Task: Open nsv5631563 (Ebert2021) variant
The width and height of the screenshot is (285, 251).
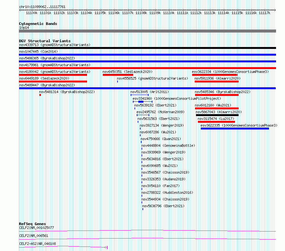Action: pyautogui.click(x=159, y=119)
